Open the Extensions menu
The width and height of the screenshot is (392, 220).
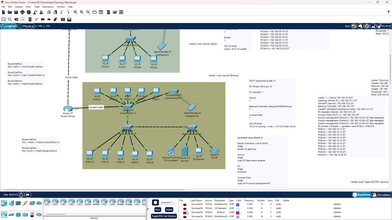[x=48, y=7]
